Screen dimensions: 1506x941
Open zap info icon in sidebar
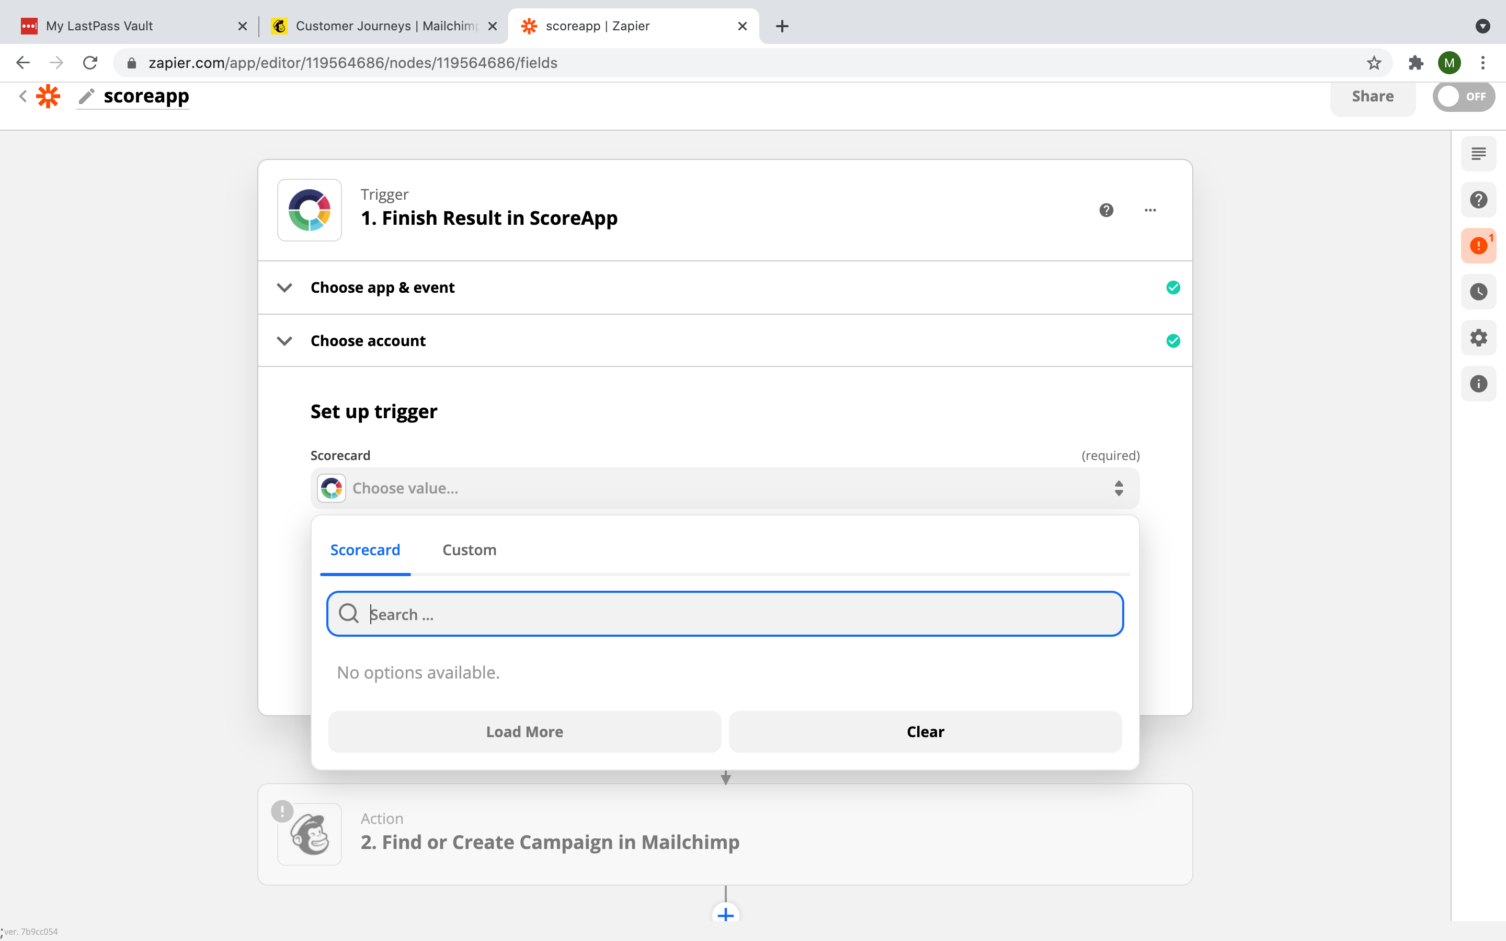tap(1479, 384)
